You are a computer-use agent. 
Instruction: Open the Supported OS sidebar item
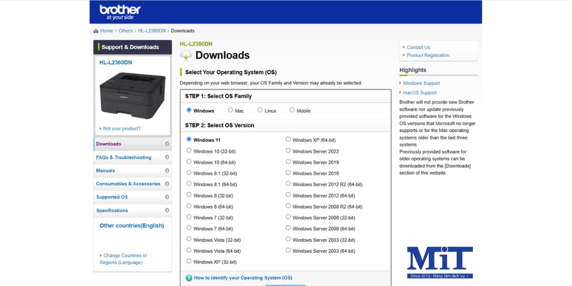[x=112, y=197]
